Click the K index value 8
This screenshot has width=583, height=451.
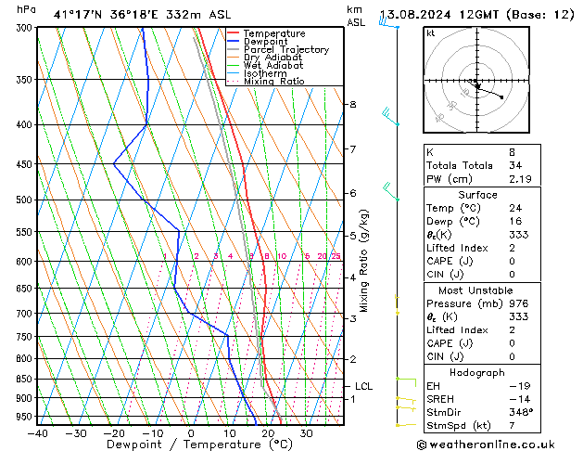tap(512, 152)
